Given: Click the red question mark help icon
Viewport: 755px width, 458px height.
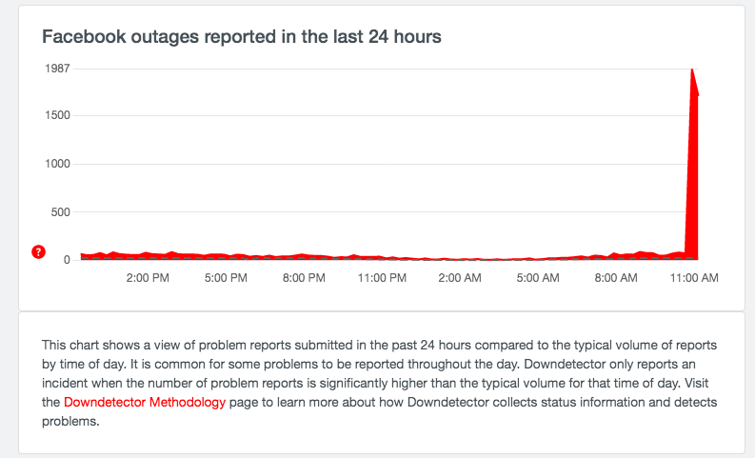Looking at the screenshot, I should pos(38,251).
